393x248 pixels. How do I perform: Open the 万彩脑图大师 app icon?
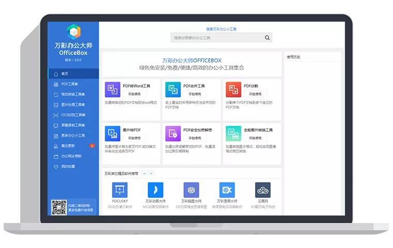tap(191, 190)
